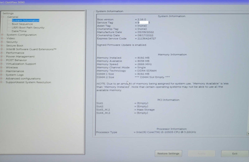249x162 pixels.
Task: Click the PCI Information heading
Action: 168,100
